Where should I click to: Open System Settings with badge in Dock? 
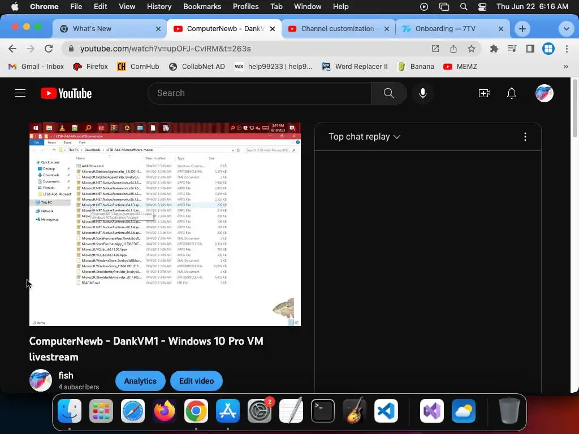(260, 411)
